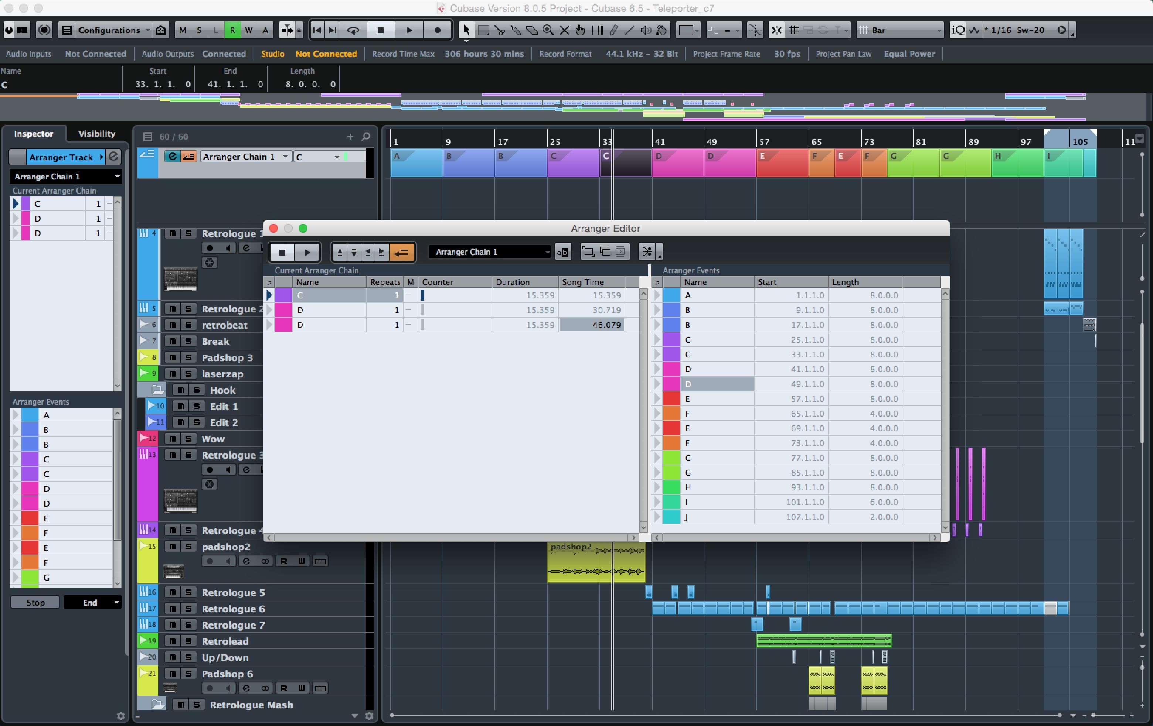Select the Draw pencil tool

pos(613,30)
